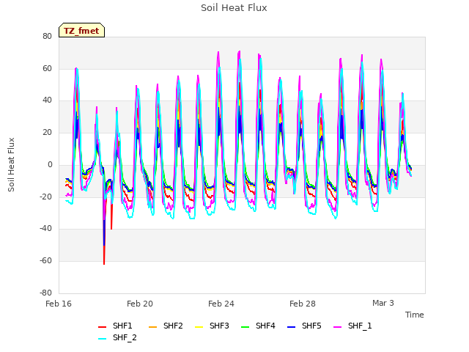Click the Feb 20 x-axis label

[140, 304]
